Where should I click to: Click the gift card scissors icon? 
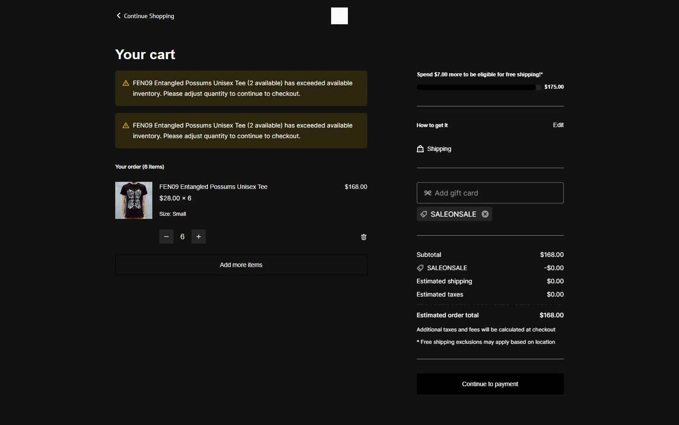pyautogui.click(x=427, y=193)
